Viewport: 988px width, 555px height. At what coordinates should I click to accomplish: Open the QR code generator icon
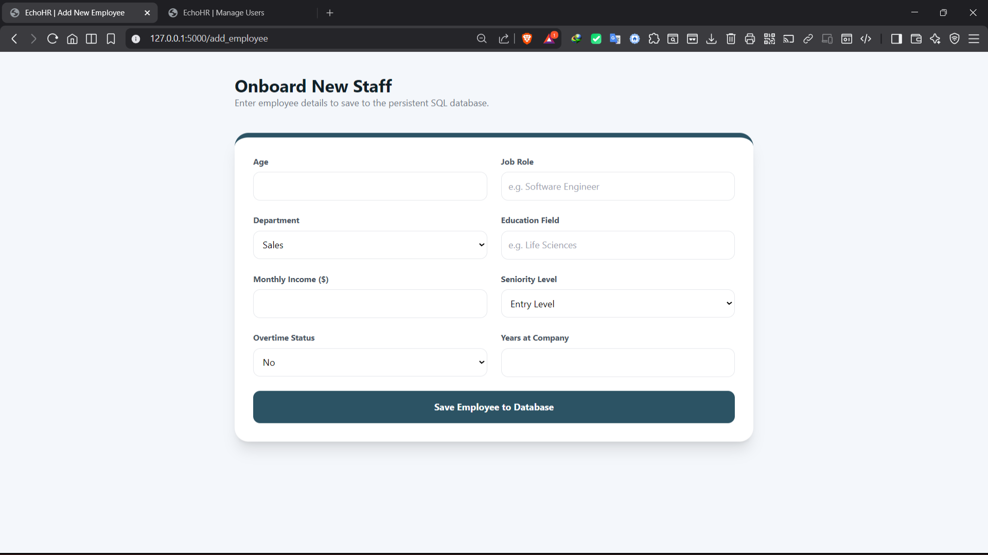(769, 39)
